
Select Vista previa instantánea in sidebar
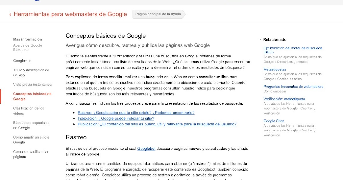pos(32,85)
